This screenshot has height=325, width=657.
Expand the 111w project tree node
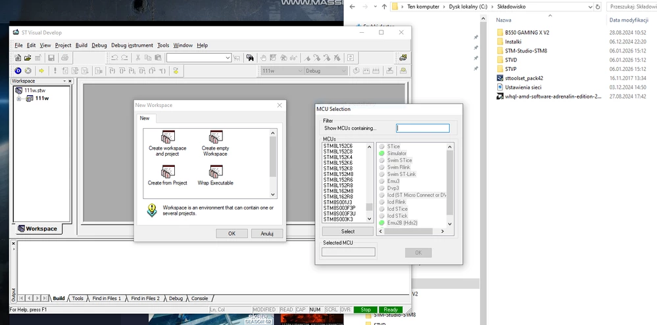coord(19,98)
